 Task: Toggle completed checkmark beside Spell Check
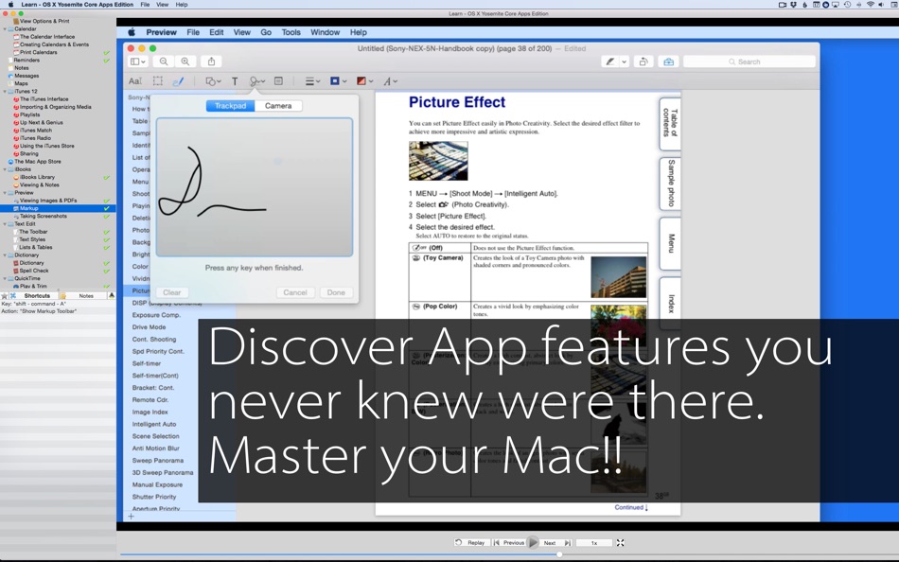pyautogui.click(x=107, y=272)
